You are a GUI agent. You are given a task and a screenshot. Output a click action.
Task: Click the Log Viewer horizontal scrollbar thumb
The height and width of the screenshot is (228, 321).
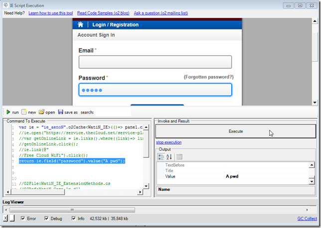click(x=72, y=210)
